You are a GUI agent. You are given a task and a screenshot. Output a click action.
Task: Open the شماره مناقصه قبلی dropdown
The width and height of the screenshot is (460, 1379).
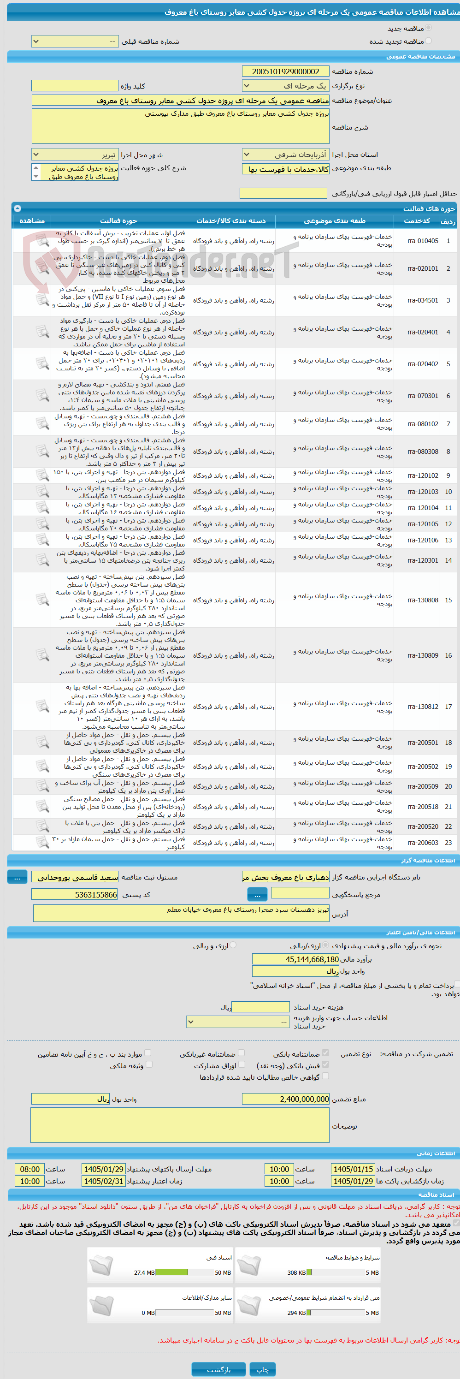click(75, 41)
